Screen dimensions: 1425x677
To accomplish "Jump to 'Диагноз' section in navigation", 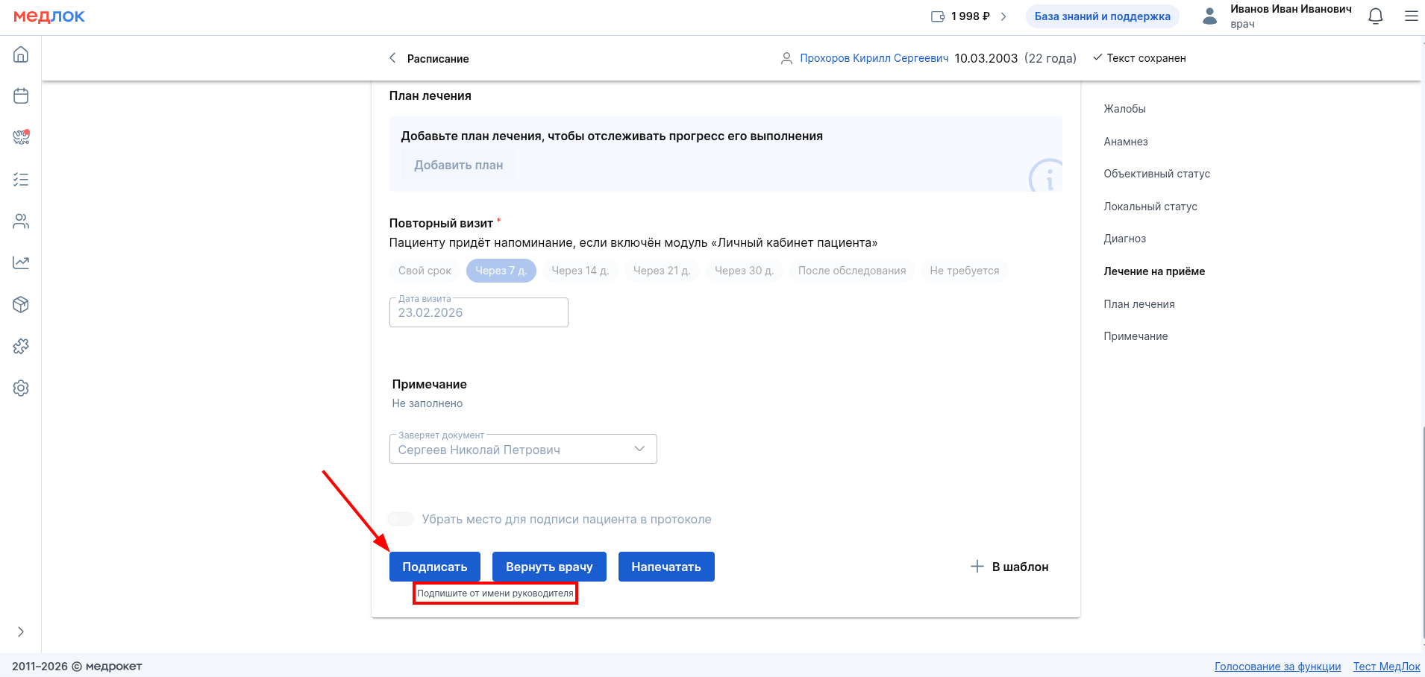I will tap(1124, 239).
